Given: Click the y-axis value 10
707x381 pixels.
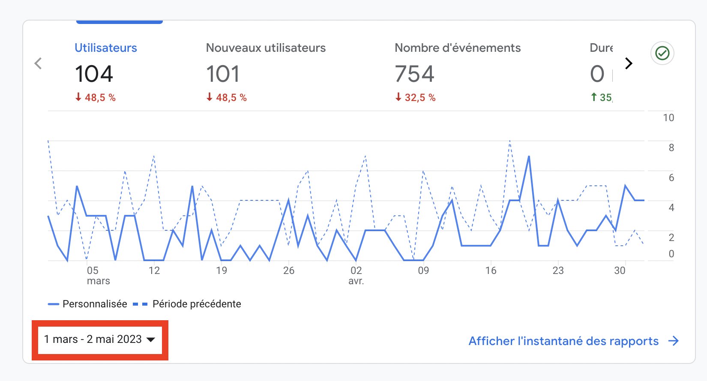Looking at the screenshot, I should click(668, 118).
